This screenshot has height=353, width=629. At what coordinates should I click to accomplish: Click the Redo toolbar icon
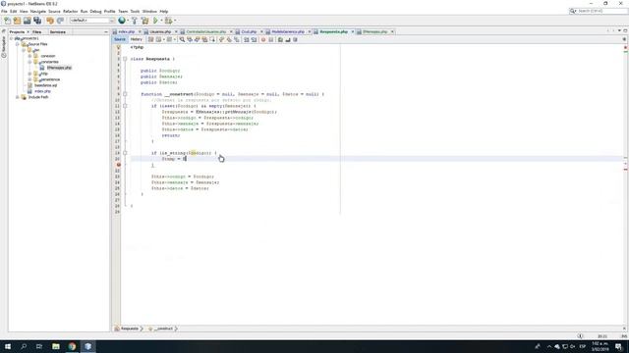(x=60, y=21)
